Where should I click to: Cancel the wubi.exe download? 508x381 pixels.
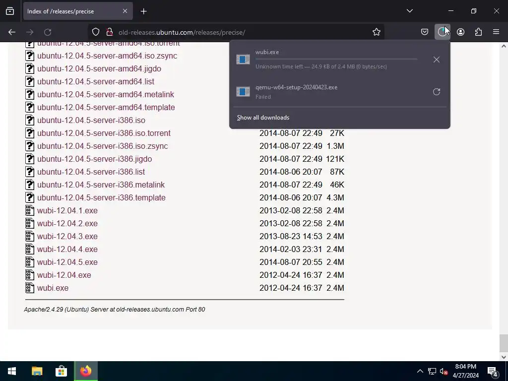[x=437, y=60]
